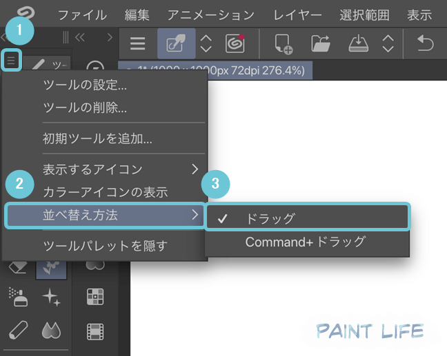Viewport: 447px width, 356px height.
Task: Click the open file folder icon
Action: [321, 43]
